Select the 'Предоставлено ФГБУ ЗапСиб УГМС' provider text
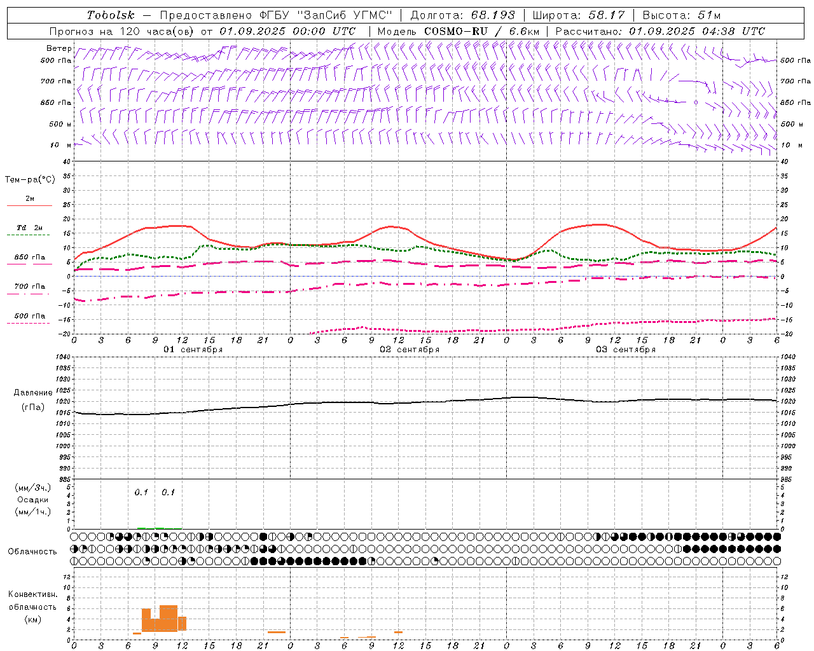The image size is (814, 651). point(276,15)
